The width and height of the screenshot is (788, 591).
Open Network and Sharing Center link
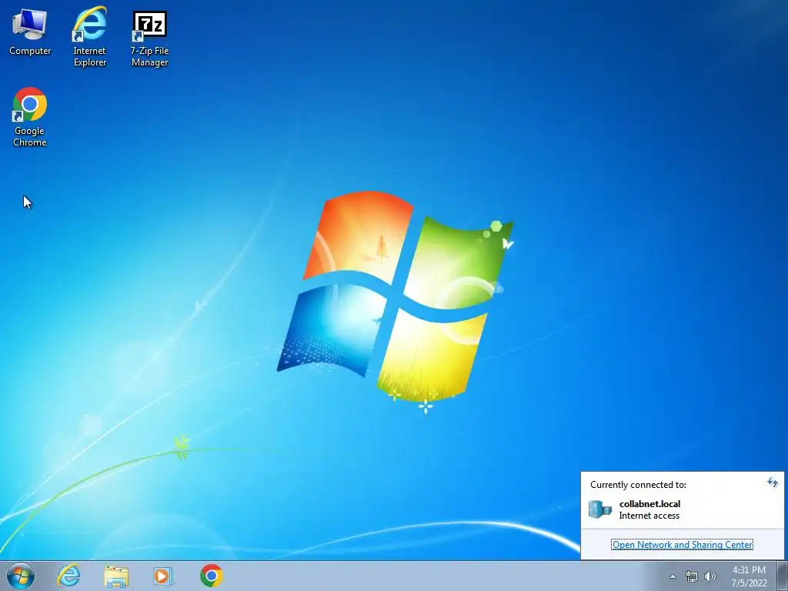click(682, 545)
